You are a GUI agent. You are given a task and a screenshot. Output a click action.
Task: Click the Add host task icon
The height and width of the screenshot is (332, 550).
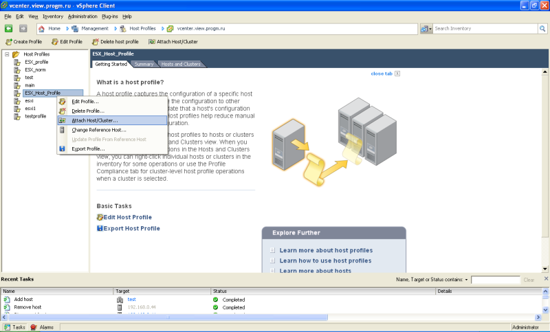coord(7,300)
